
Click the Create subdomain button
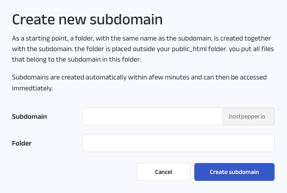tap(234, 172)
